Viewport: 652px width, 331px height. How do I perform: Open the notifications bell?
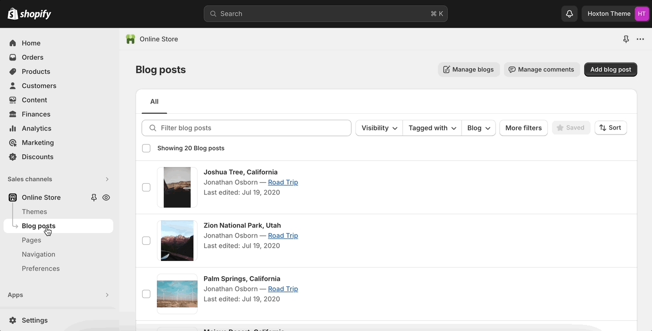[569, 14]
